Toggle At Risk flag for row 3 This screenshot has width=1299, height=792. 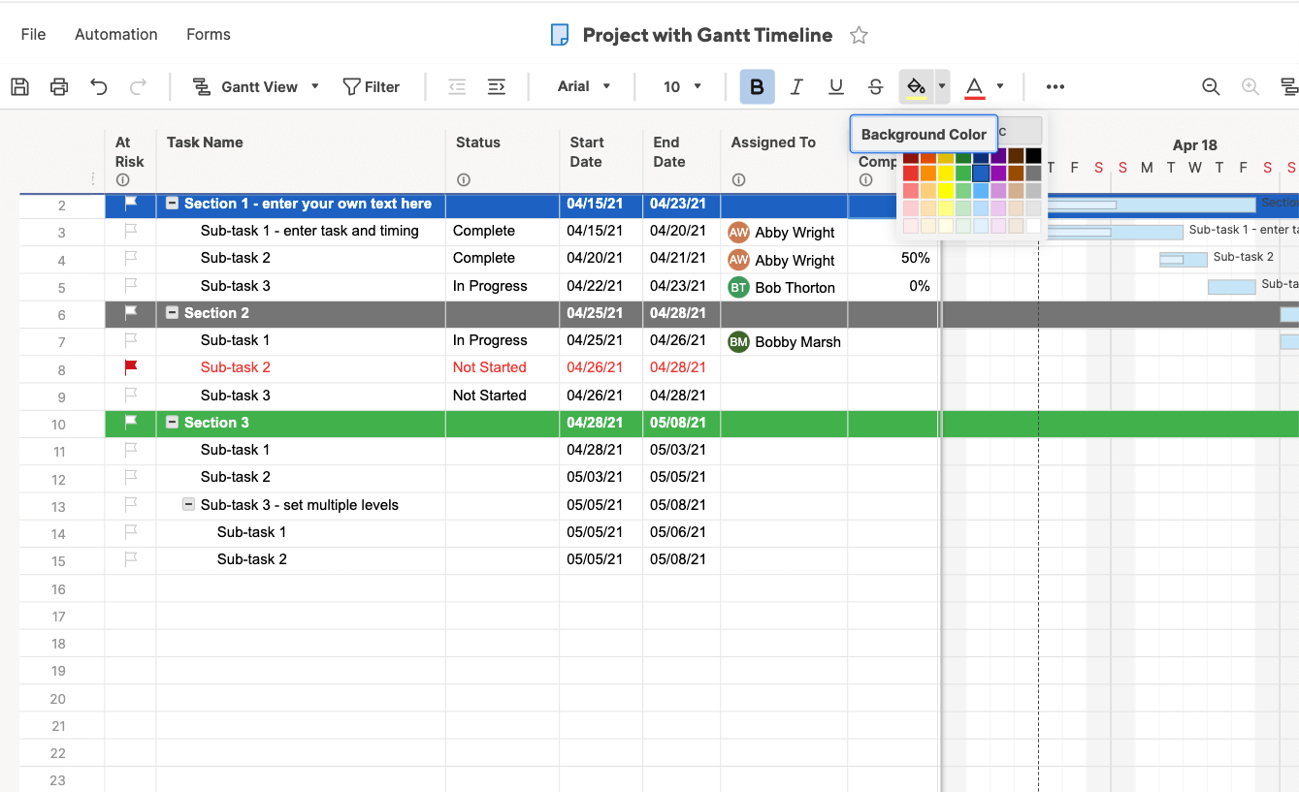(131, 231)
